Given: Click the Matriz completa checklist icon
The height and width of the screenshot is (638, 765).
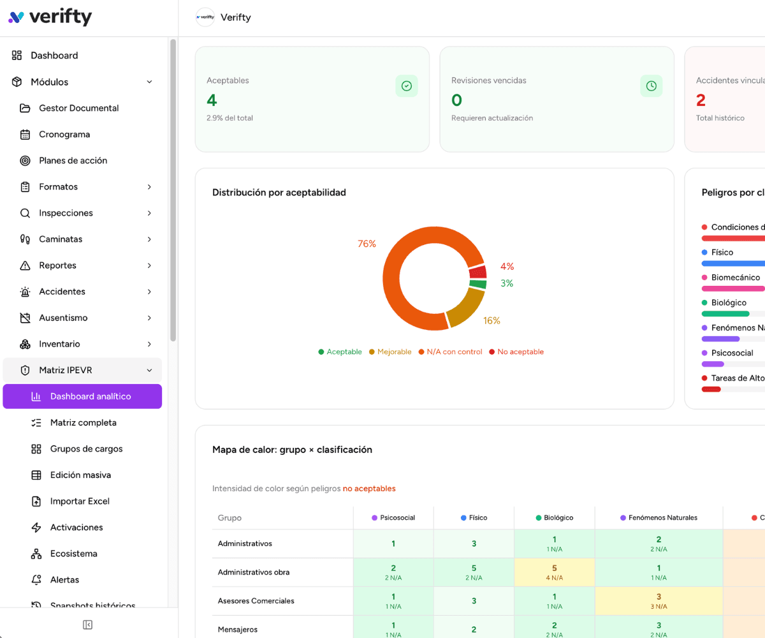Looking at the screenshot, I should [x=36, y=422].
